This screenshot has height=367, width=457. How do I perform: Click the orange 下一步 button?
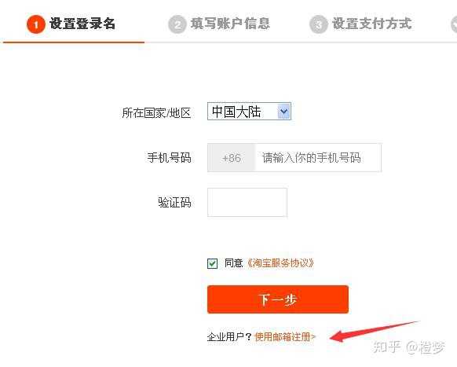coord(278,299)
